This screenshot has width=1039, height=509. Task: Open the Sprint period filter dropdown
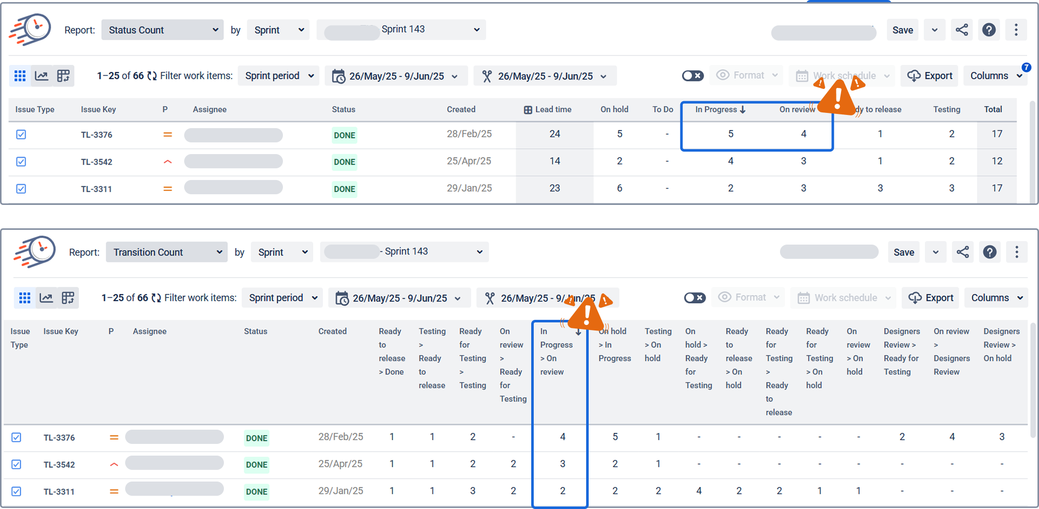[278, 75]
